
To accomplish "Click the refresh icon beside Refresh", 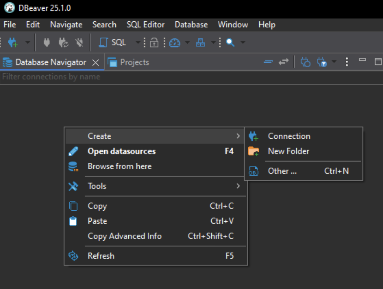I will [73, 256].
